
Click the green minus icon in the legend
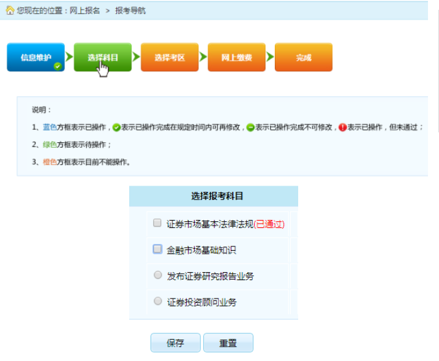click(250, 127)
